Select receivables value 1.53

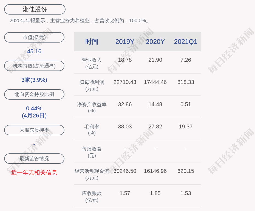click(x=186, y=193)
